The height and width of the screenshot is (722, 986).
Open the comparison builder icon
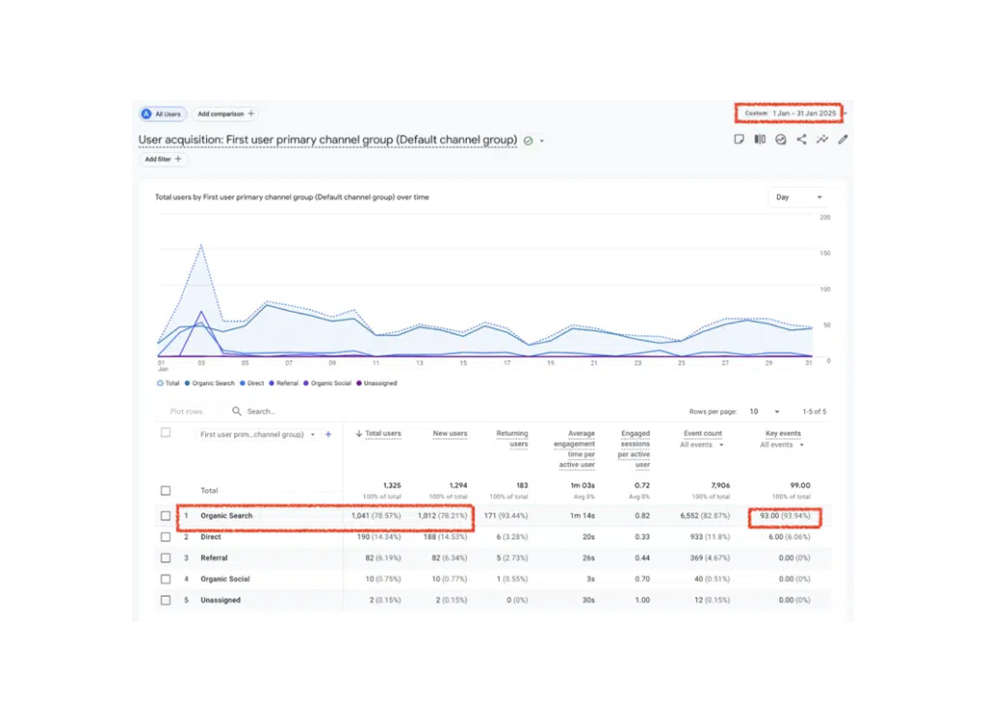760,140
